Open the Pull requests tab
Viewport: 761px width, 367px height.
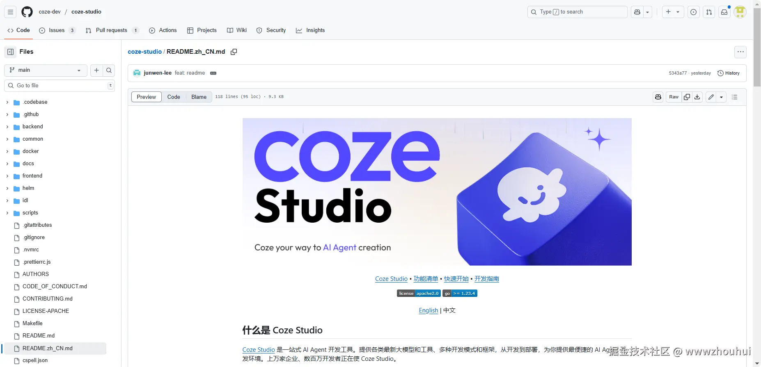click(x=112, y=30)
